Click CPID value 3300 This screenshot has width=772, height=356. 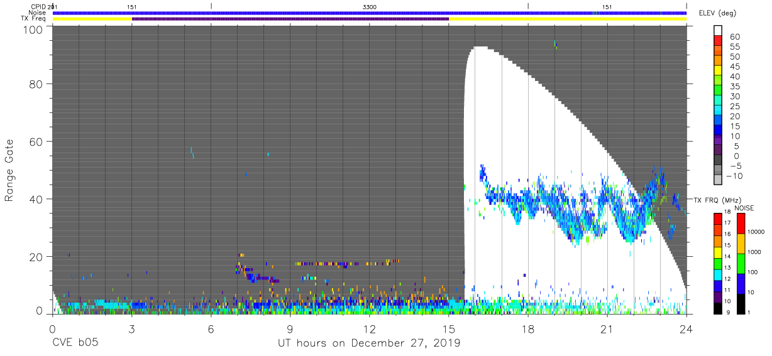coord(370,6)
